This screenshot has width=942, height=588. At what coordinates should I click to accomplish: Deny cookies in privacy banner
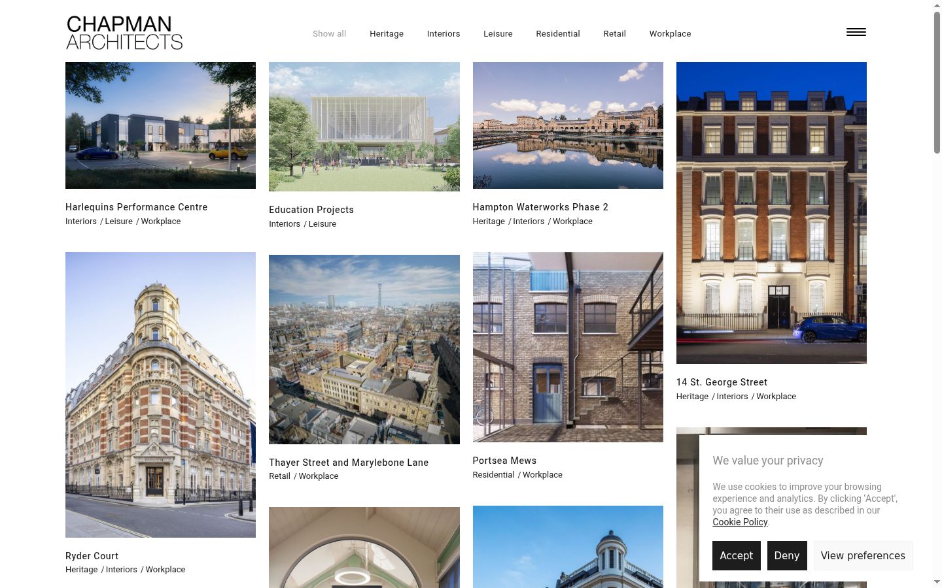pyautogui.click(x=787, y=555)
